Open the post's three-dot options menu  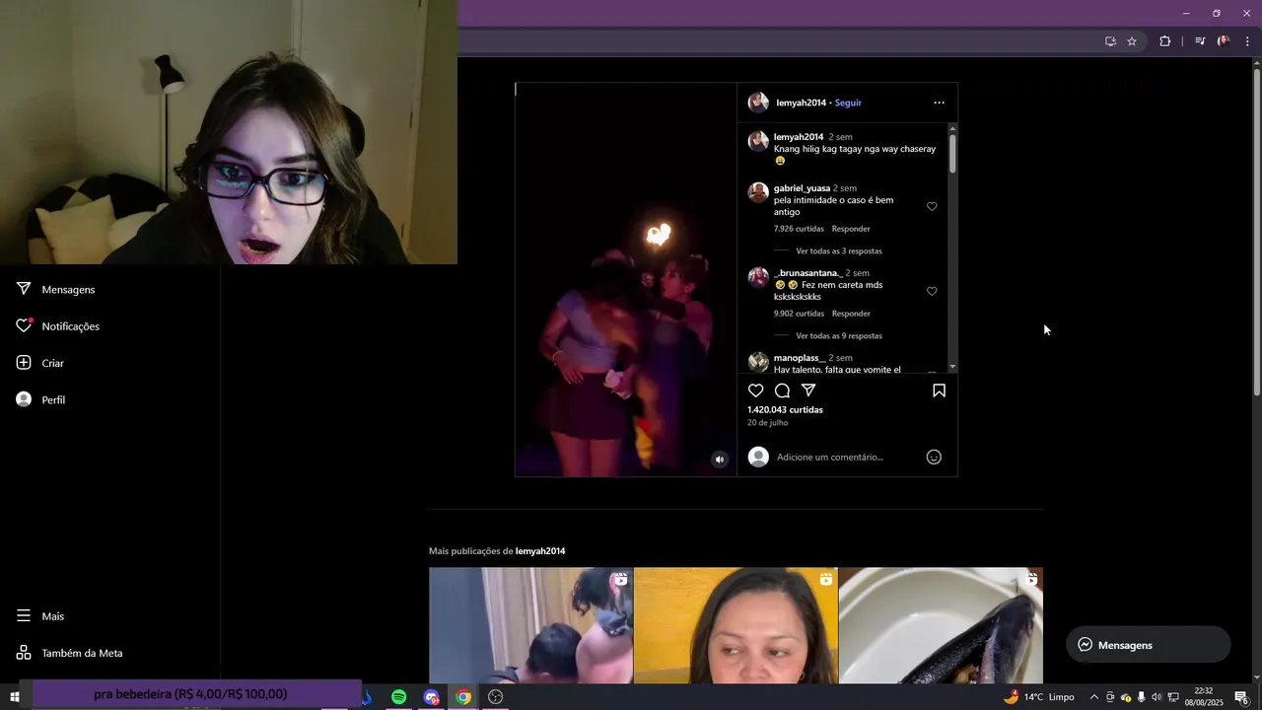(x=939, y=103)
